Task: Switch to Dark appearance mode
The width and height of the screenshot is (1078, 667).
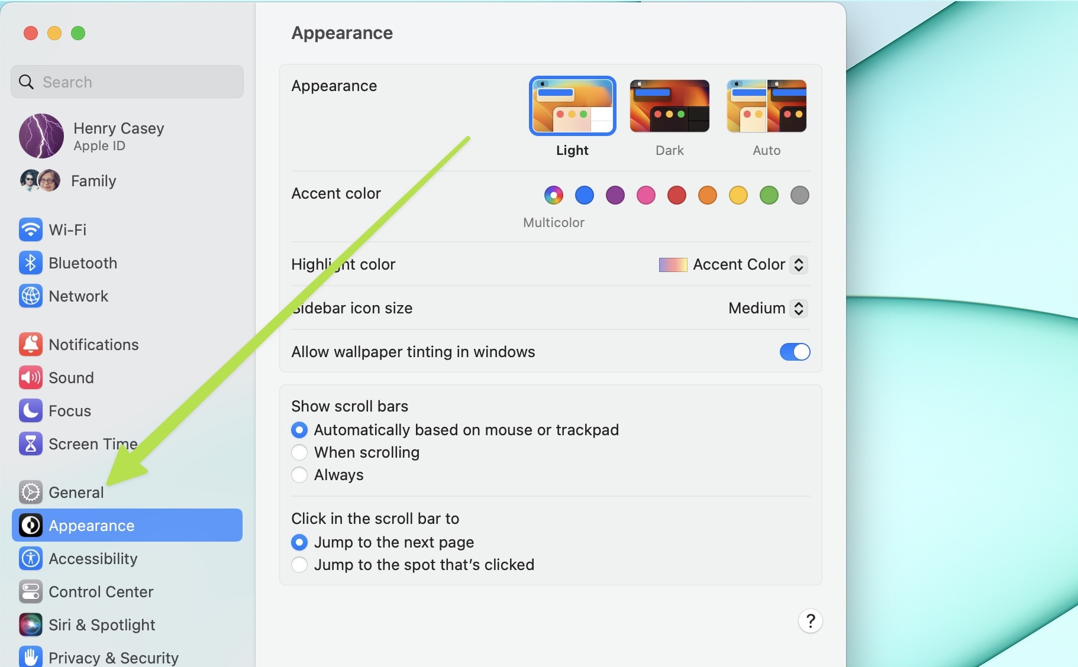Action: [x=669, y=106]
